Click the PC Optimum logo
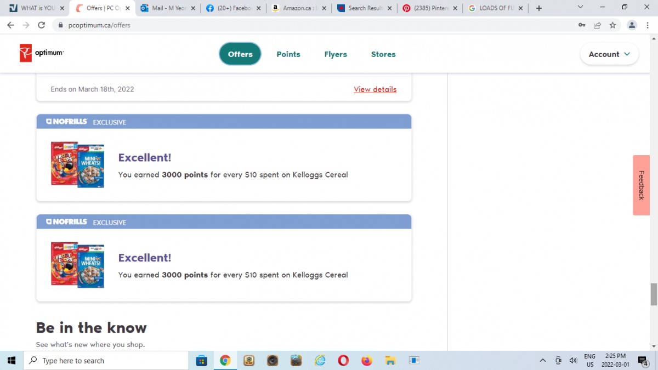Screen dimensions: 658x370 coord(42,53)
